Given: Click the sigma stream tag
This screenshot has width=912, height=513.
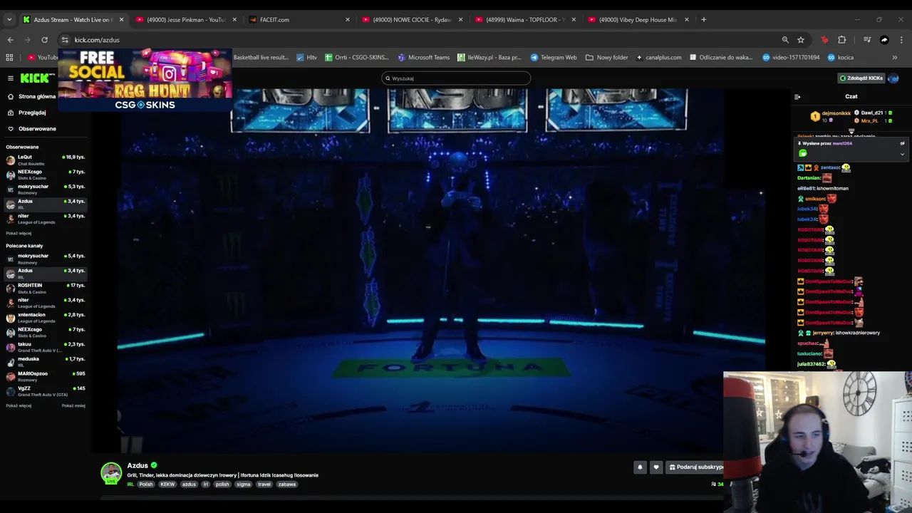Looking at the screenshot, I should tap(244, 484).
